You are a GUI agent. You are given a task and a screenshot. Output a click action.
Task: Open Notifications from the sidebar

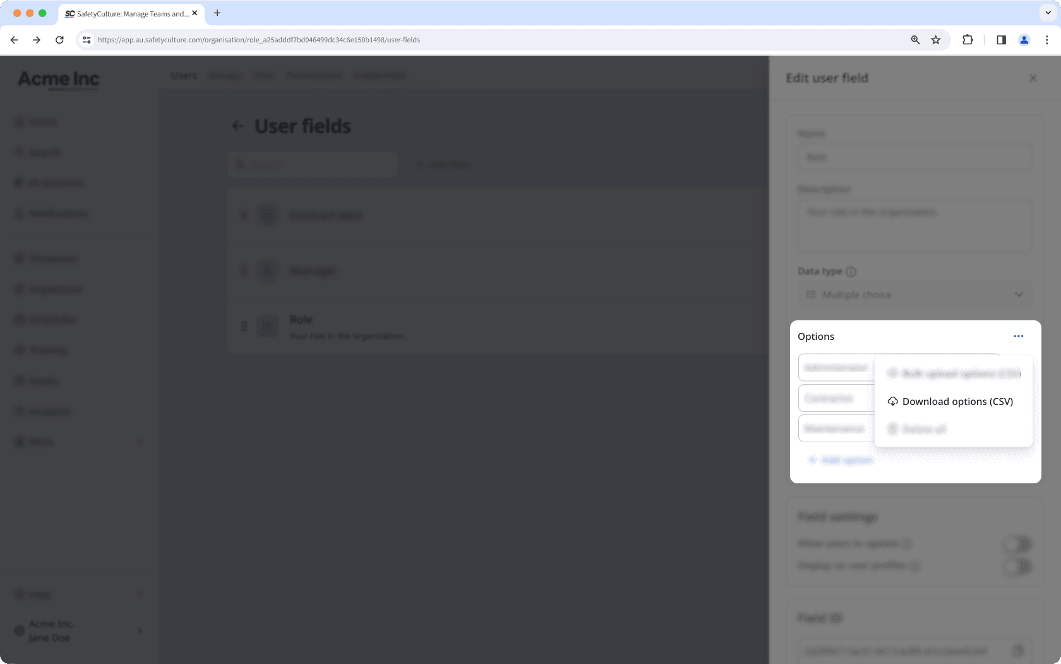19,213
